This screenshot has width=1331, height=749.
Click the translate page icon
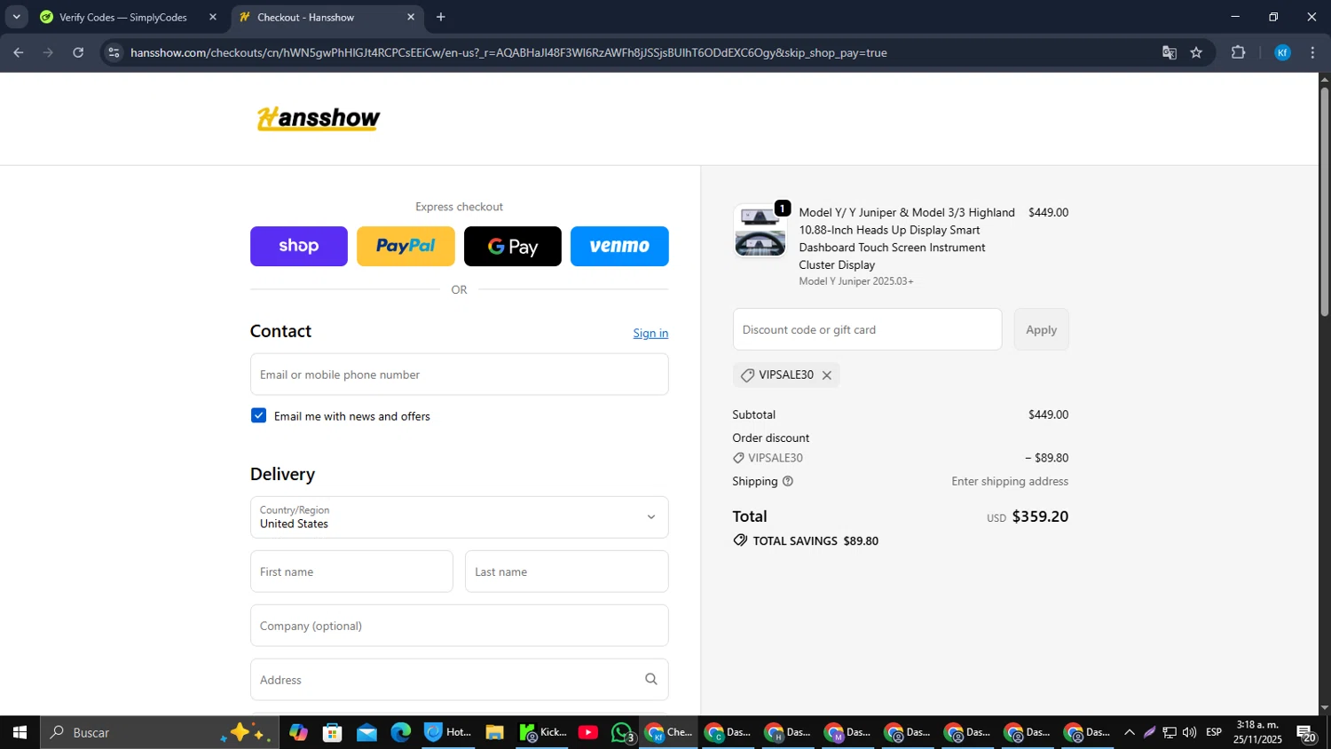(x=1169, y=52)
